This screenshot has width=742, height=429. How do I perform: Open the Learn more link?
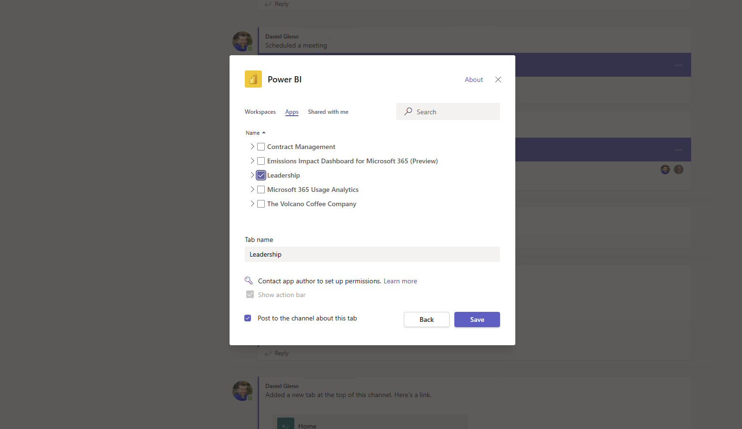click(x=400, y=280)
